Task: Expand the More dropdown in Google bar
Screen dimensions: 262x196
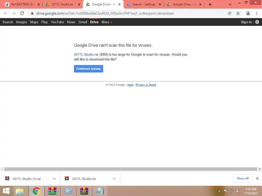Action: pyautogui.click(x=107, y=22)
